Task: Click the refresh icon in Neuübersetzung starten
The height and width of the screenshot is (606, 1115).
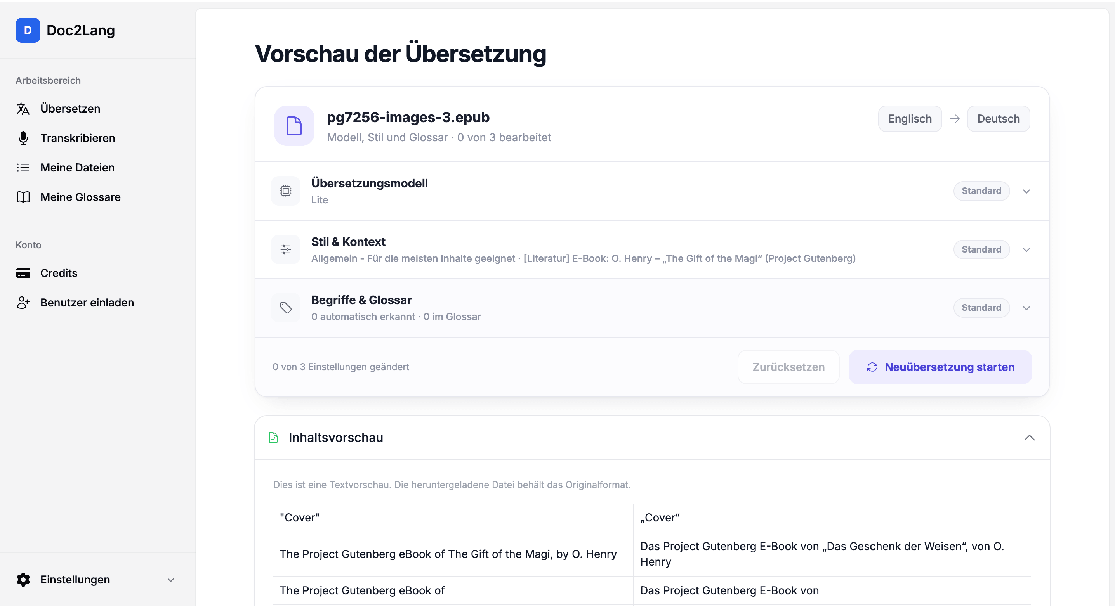Action: tap(872, 367)
